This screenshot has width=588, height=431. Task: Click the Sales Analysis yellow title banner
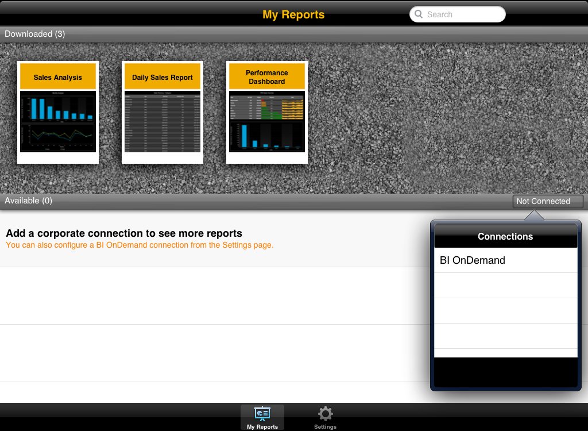57,77
